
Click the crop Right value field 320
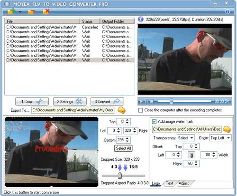click(128, 131)
